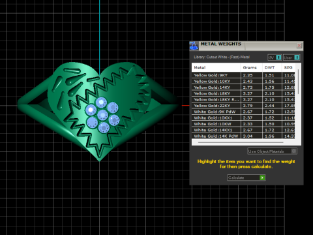Toggle the GV library switch
313x235 pixels.
point(275,57)
